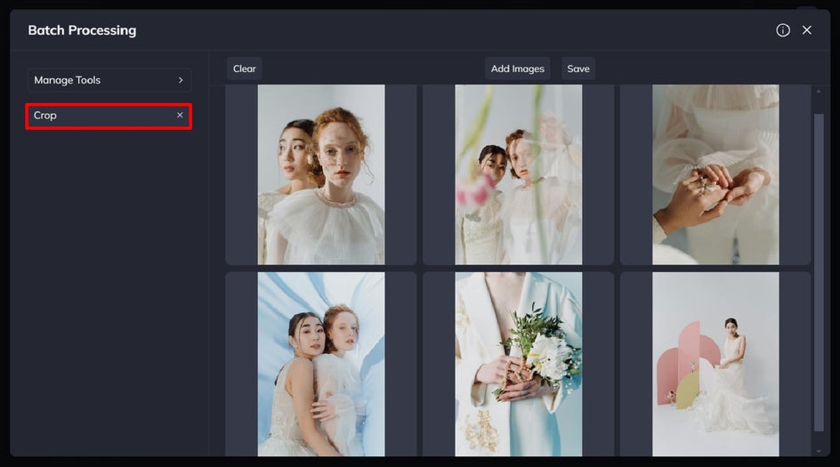
Task: Select the bride with pink arches thumbnail
Action: pos(715,364)
